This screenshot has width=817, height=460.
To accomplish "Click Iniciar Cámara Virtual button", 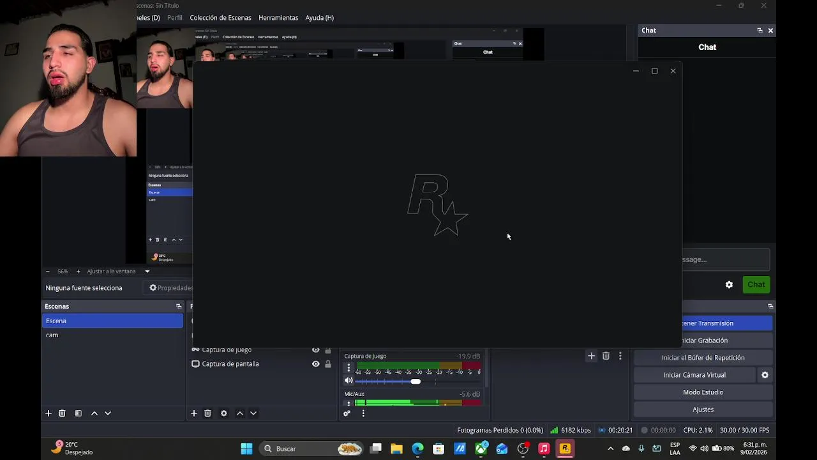I will 694,375.
